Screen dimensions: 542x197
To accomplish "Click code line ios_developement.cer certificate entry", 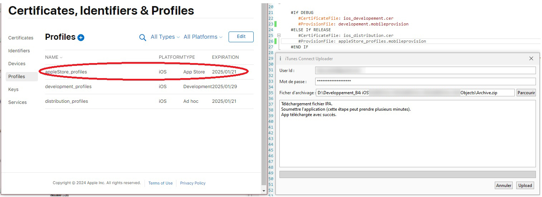I will click(346, 18).
